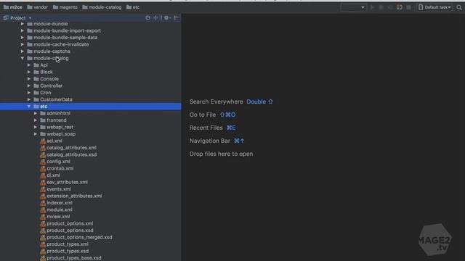Click the Debug icon in toolbar
The image size is (465, 261).
point(381,7)
